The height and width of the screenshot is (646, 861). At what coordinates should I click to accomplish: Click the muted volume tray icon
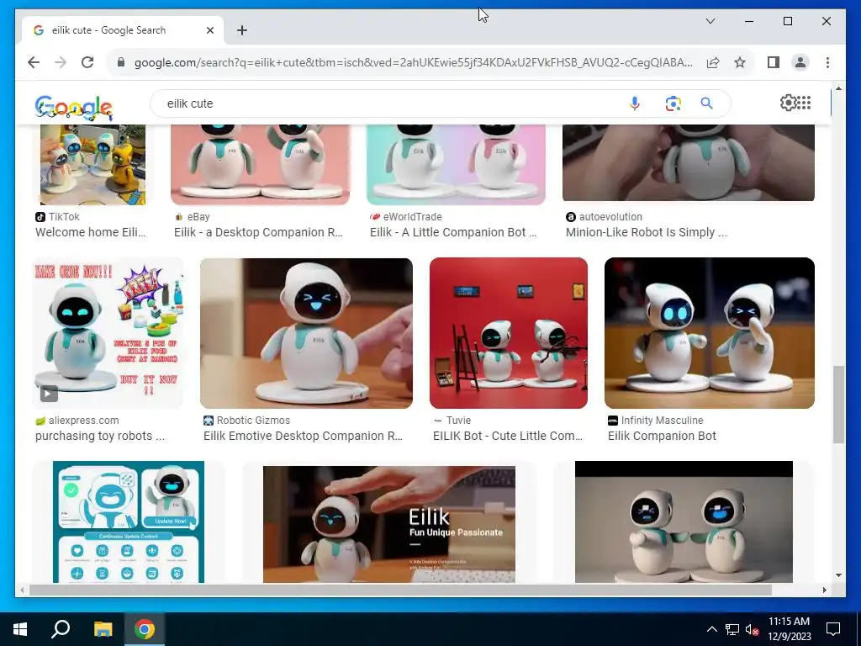pyautogui.click(x=753, y=629)
